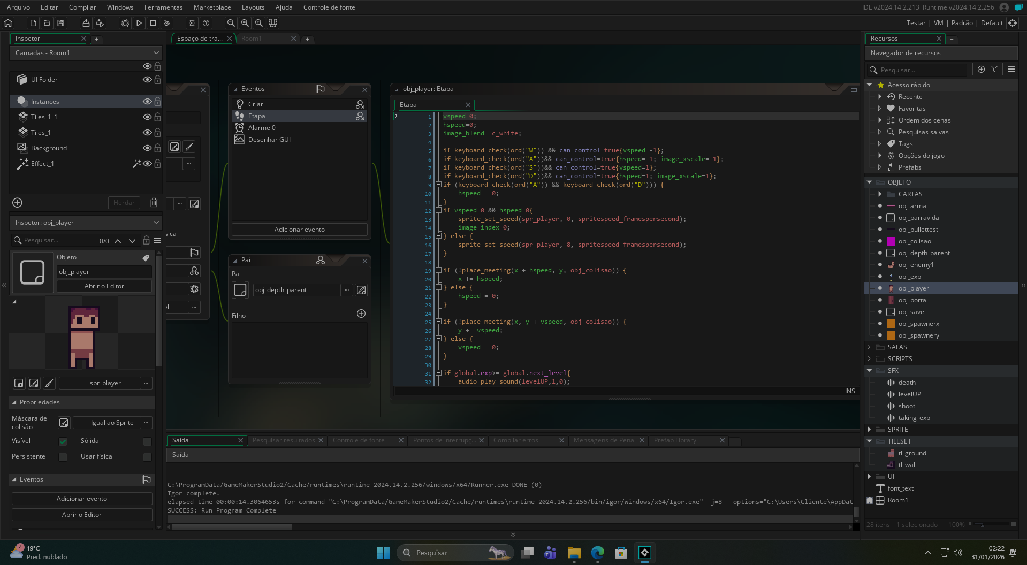Click the Abrir o Editor button under obj_player
1027x565 pixels.
tap(104, 286)
